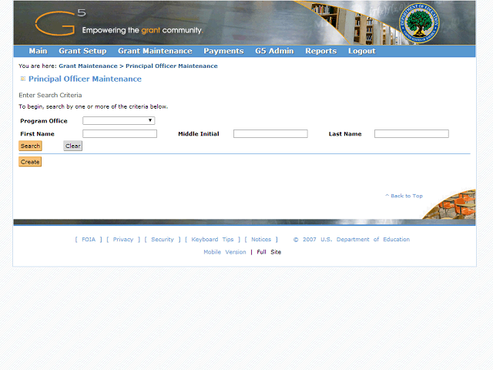
Task: Click the Create button
Action: click(30, 162)
